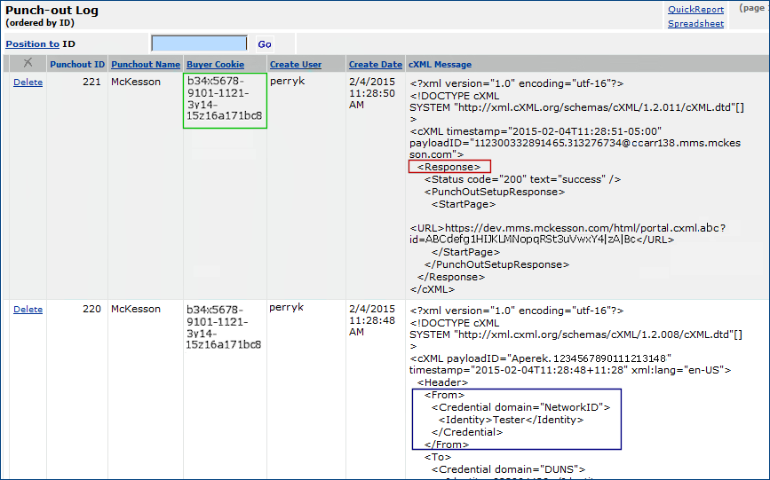The width and height of the screenshot is (770, 480).
Task: Open the Spreadsheet link
Action: tap(695, 24)
